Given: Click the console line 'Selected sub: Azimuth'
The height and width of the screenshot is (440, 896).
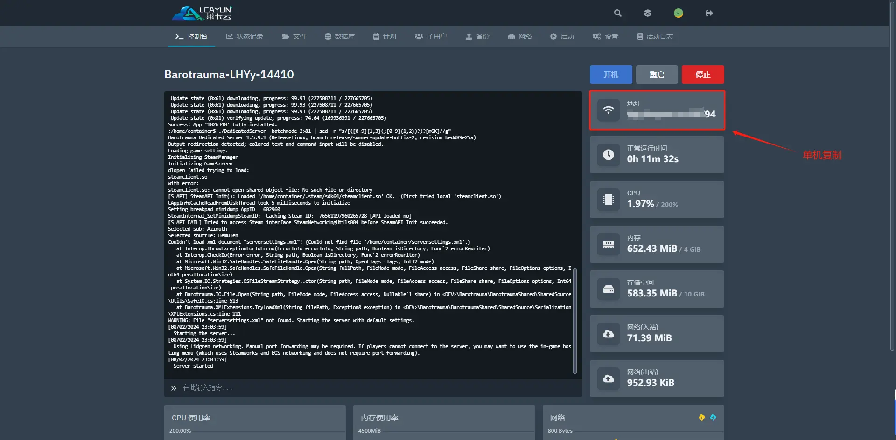Looking at the screenshot, I should coord(197,229).
